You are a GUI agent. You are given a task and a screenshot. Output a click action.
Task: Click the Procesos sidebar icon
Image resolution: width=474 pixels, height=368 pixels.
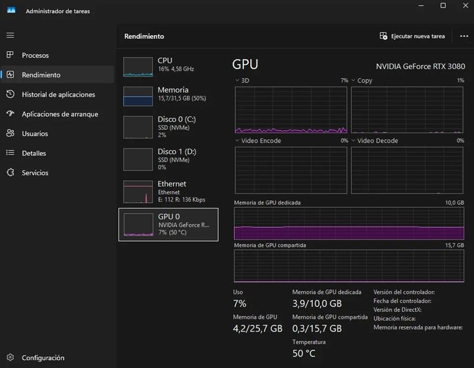10,55
